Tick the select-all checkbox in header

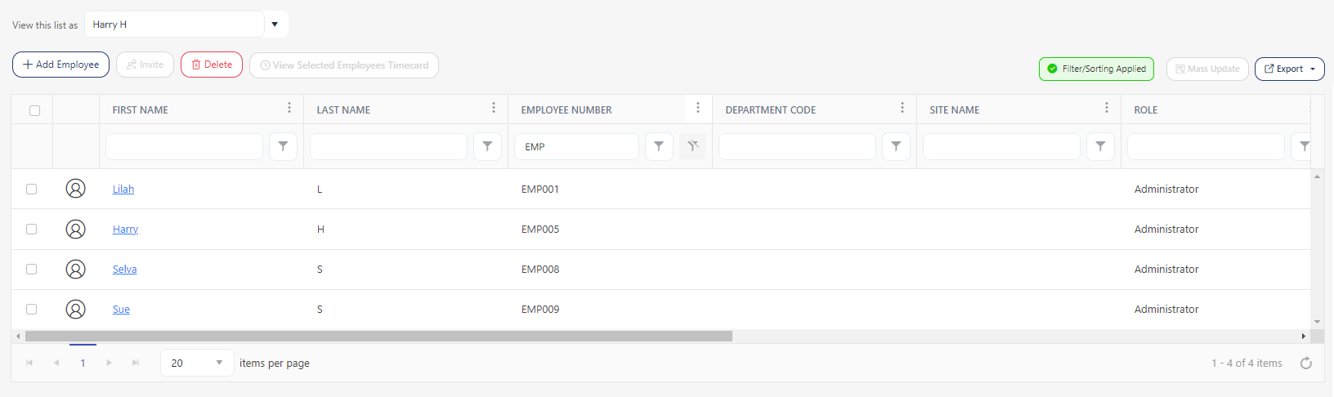coord(34,110)
